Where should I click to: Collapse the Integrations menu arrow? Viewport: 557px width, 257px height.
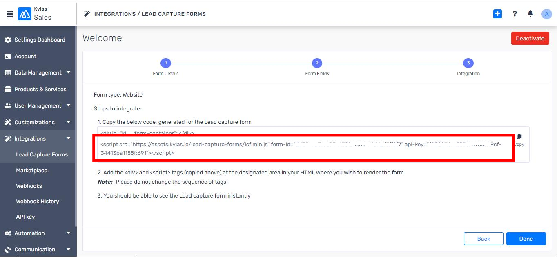click(68, 138)
